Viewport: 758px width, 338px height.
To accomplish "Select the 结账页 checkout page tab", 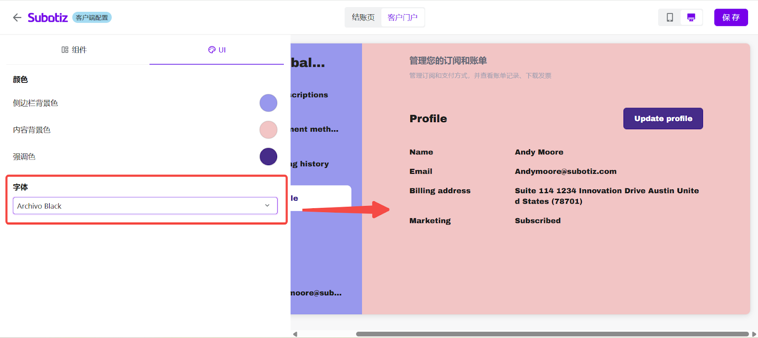I will 363,18.
